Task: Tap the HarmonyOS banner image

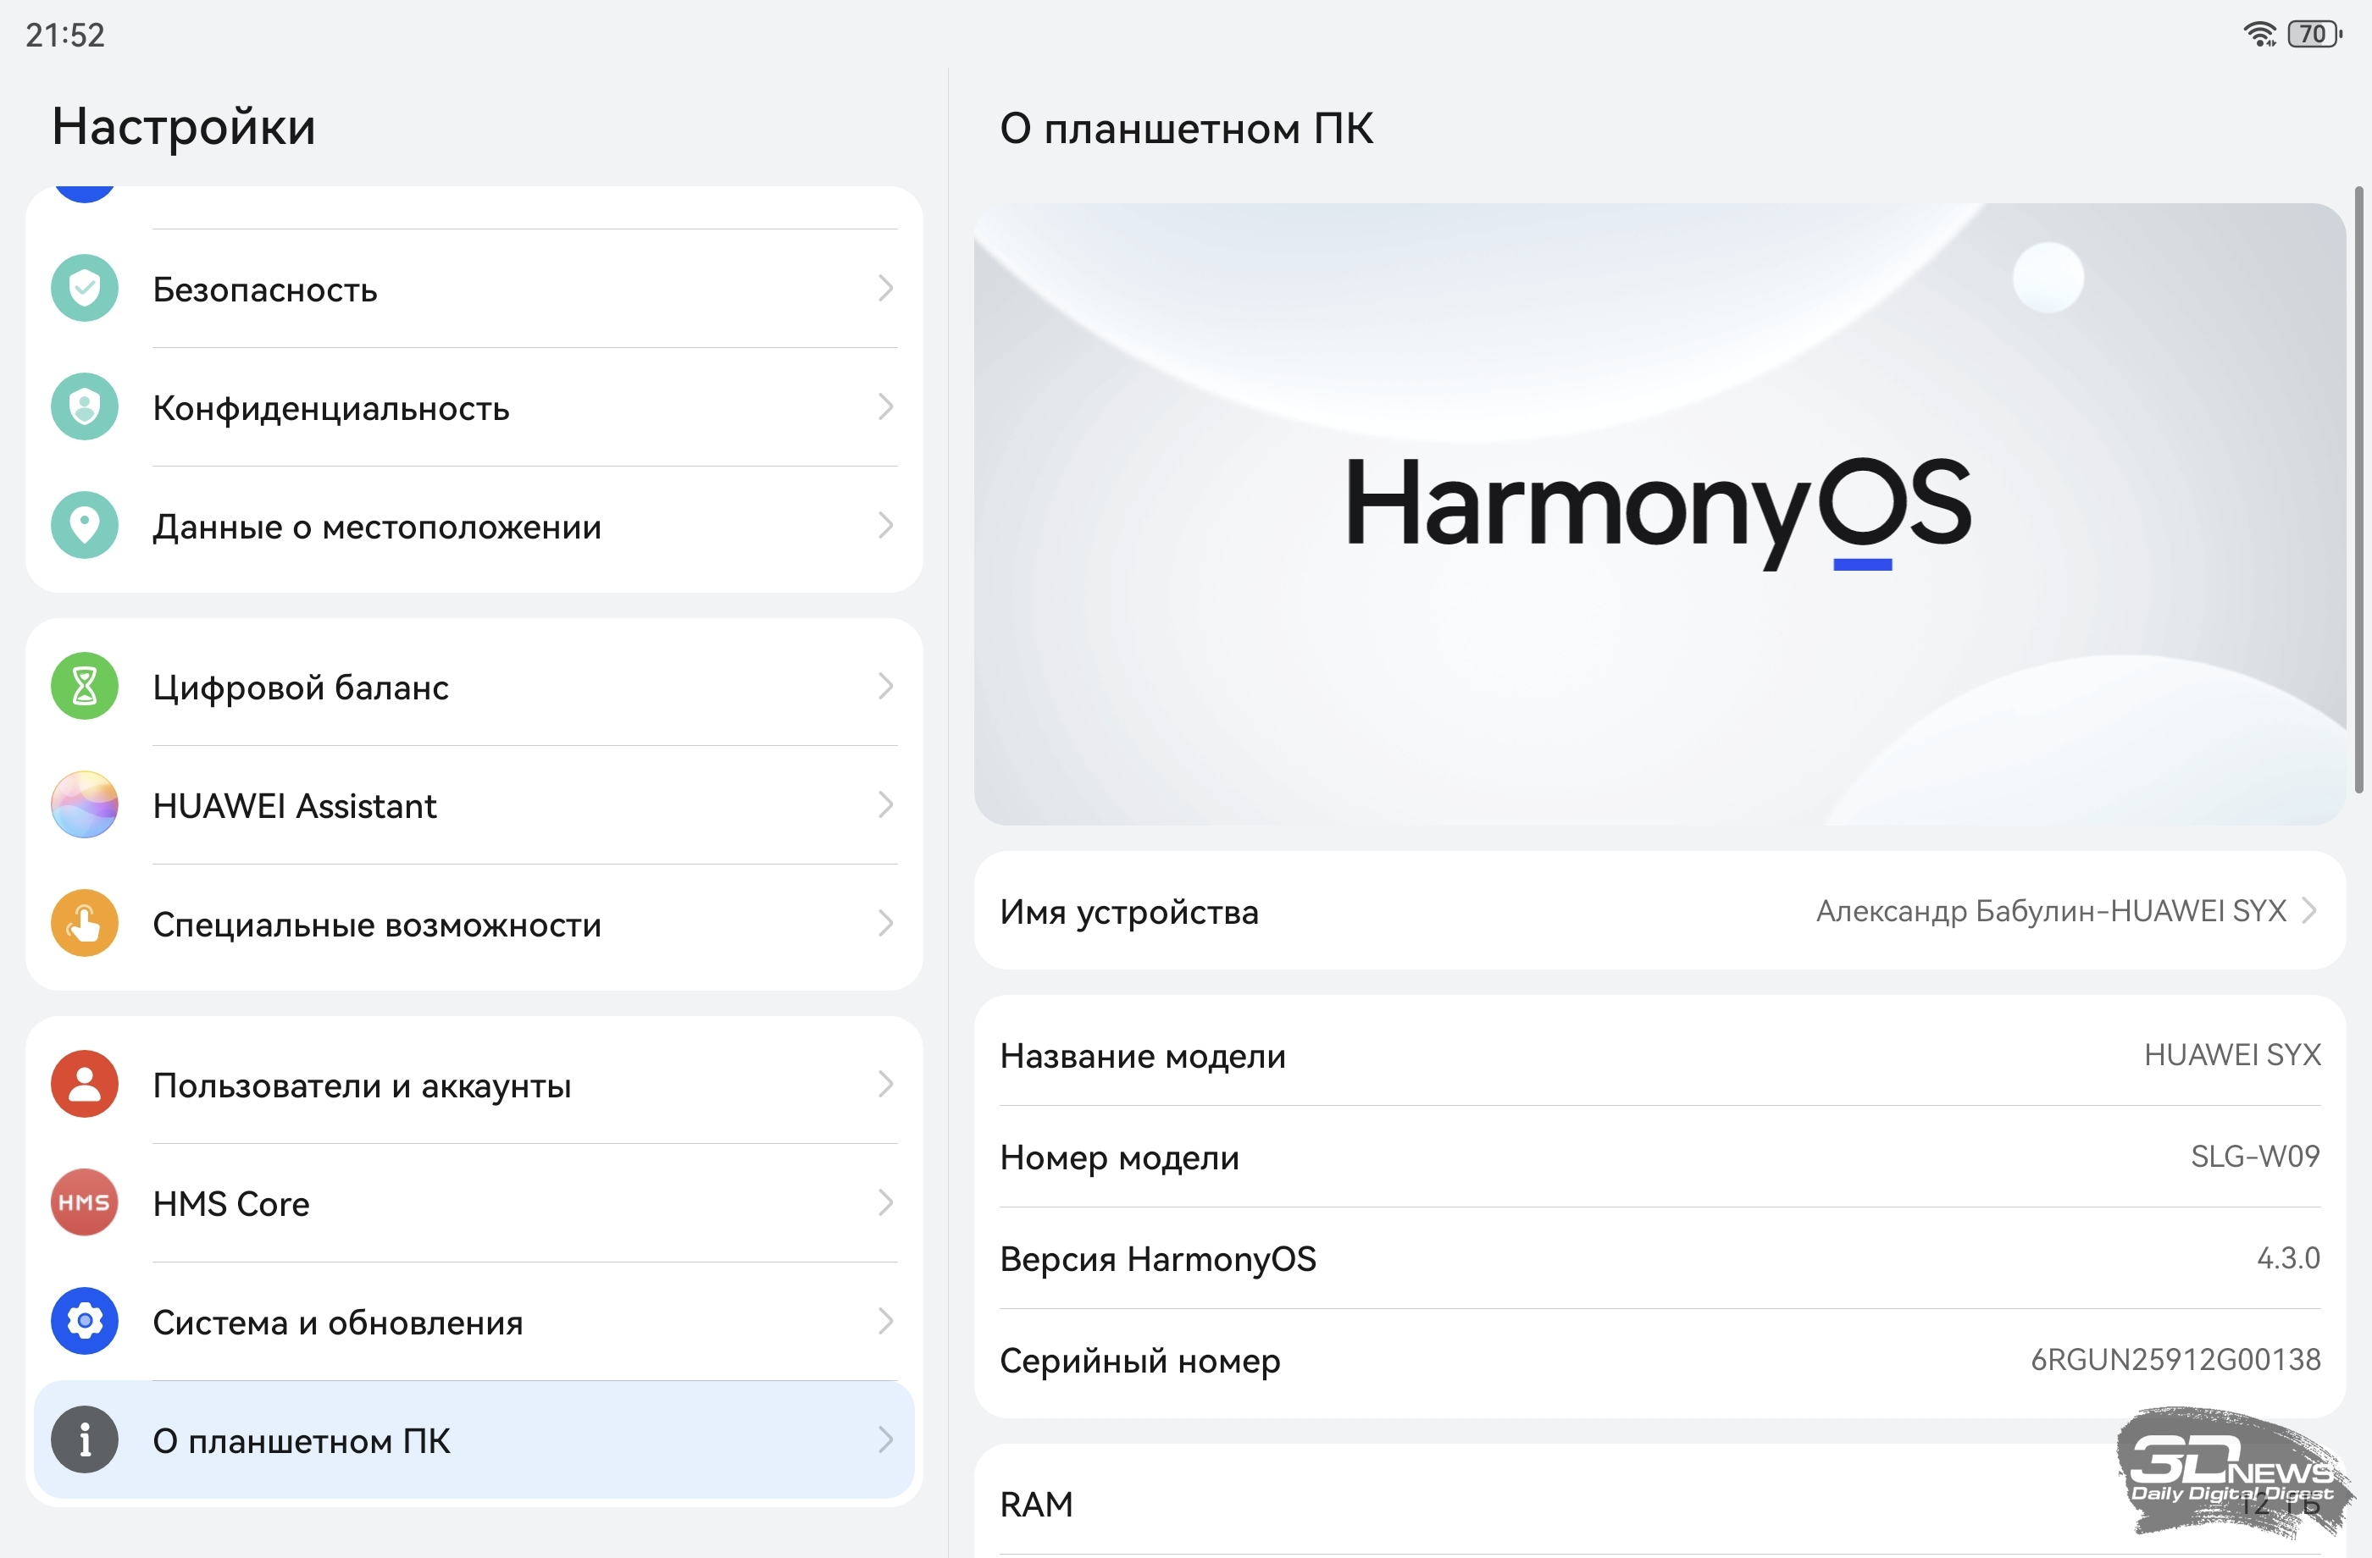Action: pyautogui.click(x=1659, y=514)
